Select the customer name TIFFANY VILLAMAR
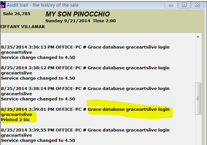 click(x=23, y=27)
